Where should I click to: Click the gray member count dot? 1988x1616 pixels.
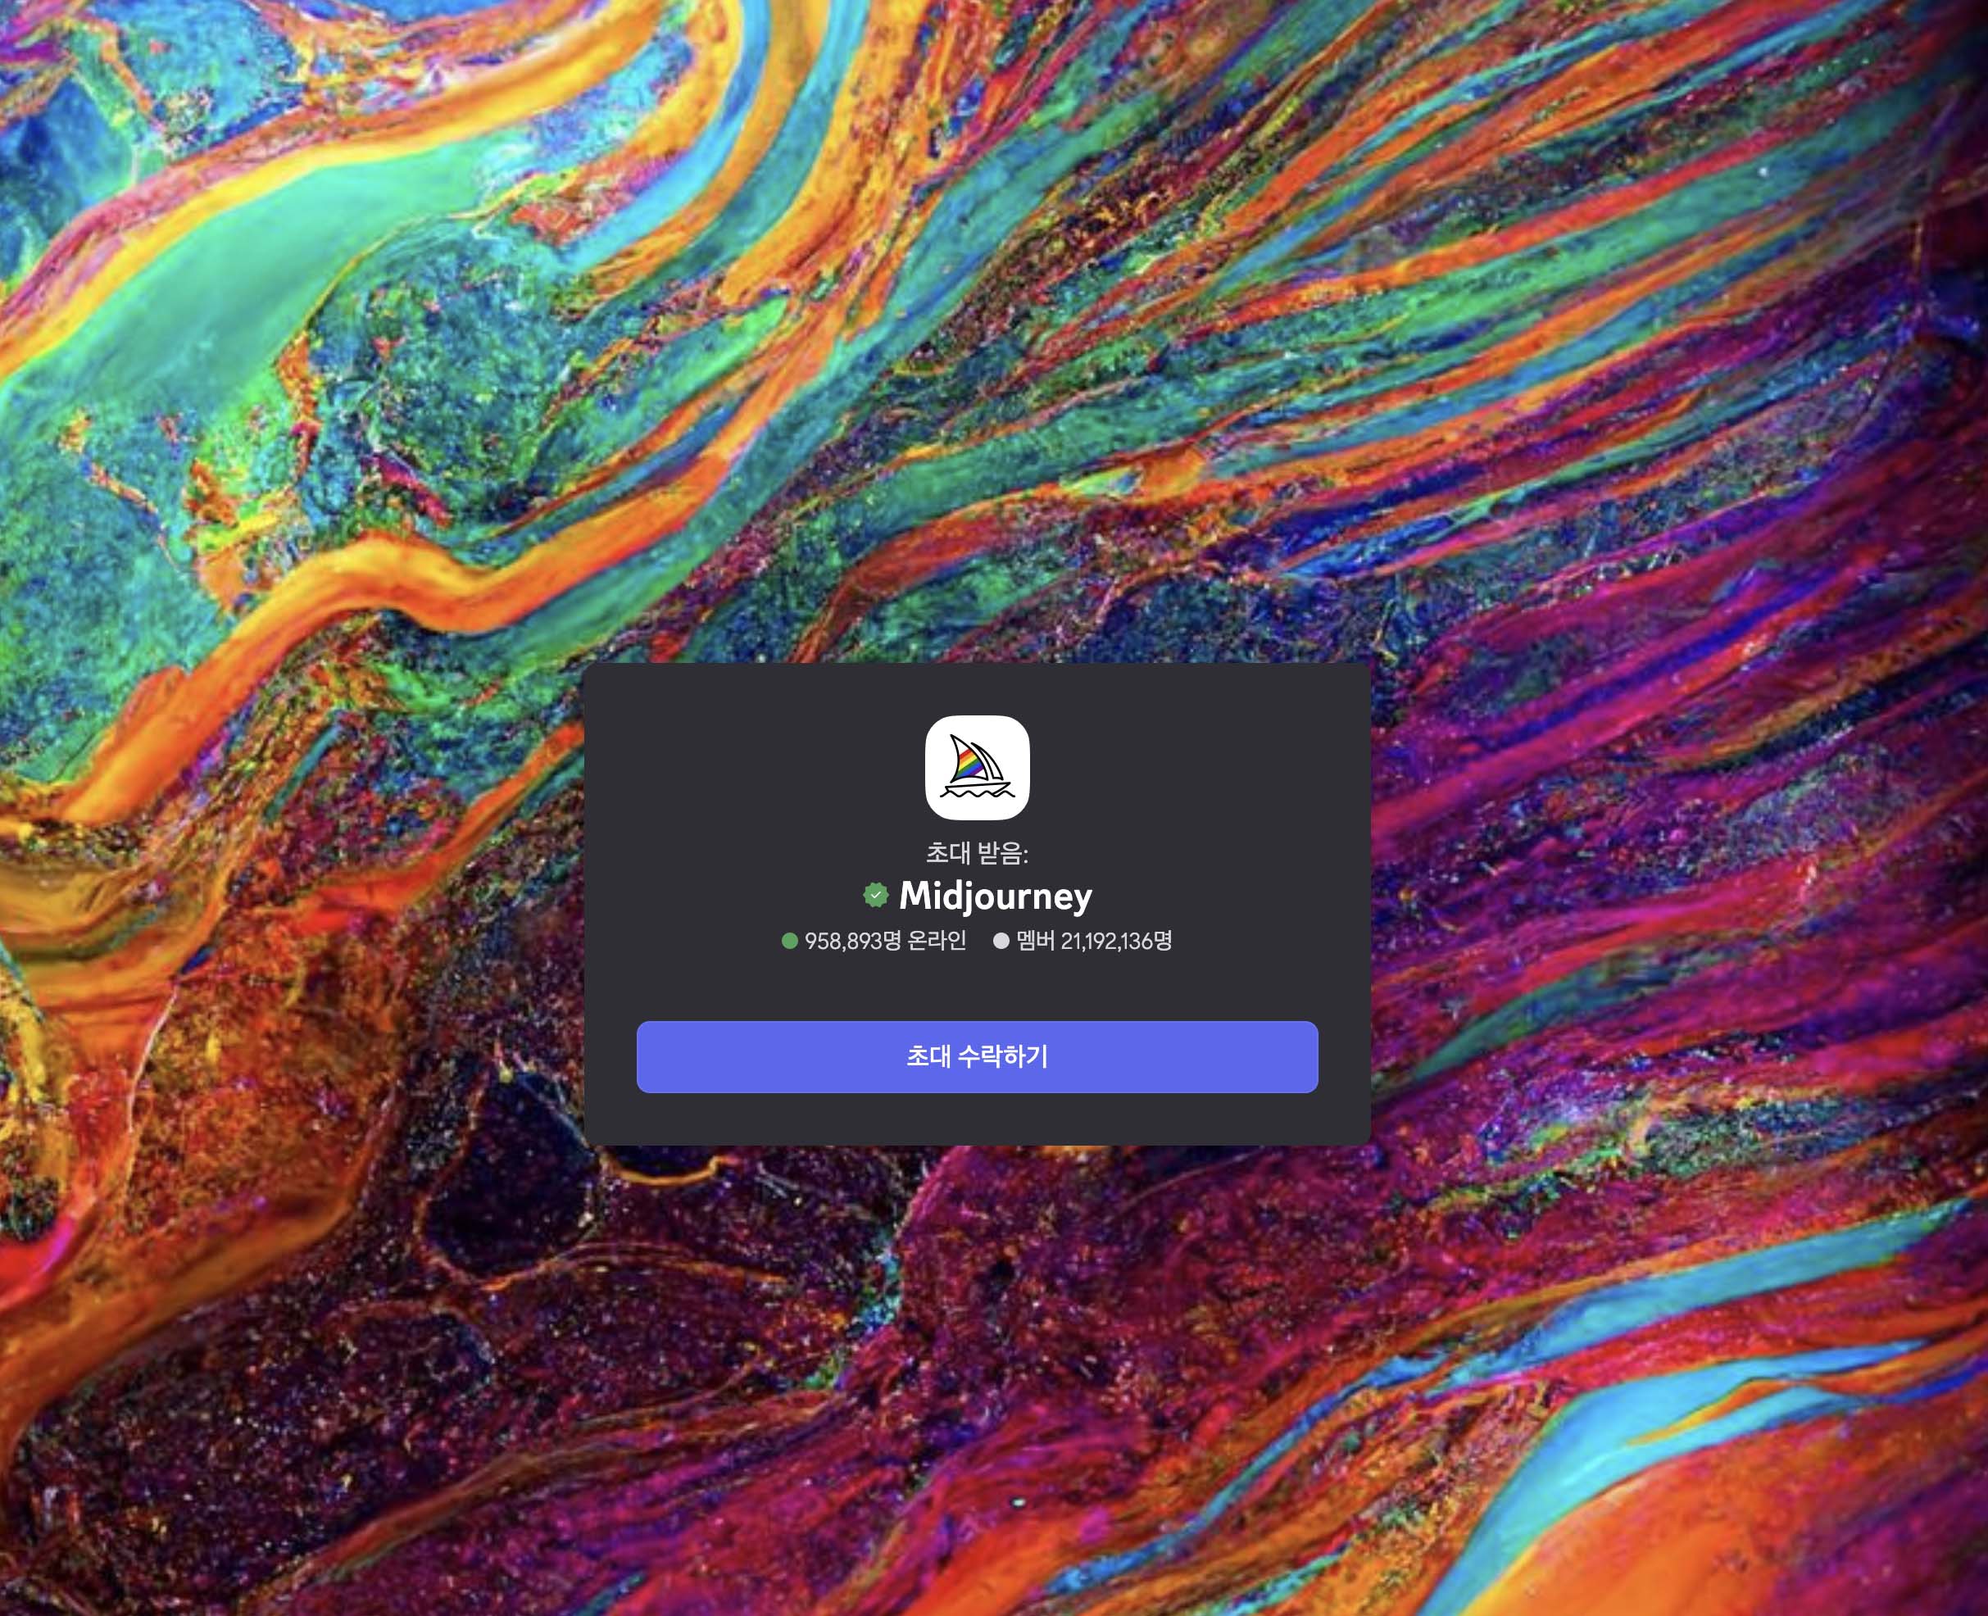(x=1001, y=941)
